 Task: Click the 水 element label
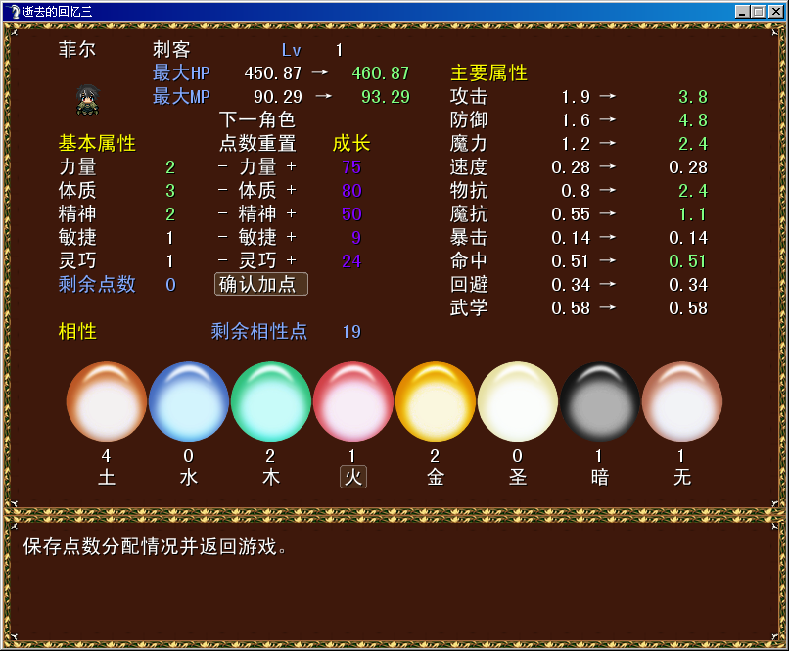coord(189,477)
